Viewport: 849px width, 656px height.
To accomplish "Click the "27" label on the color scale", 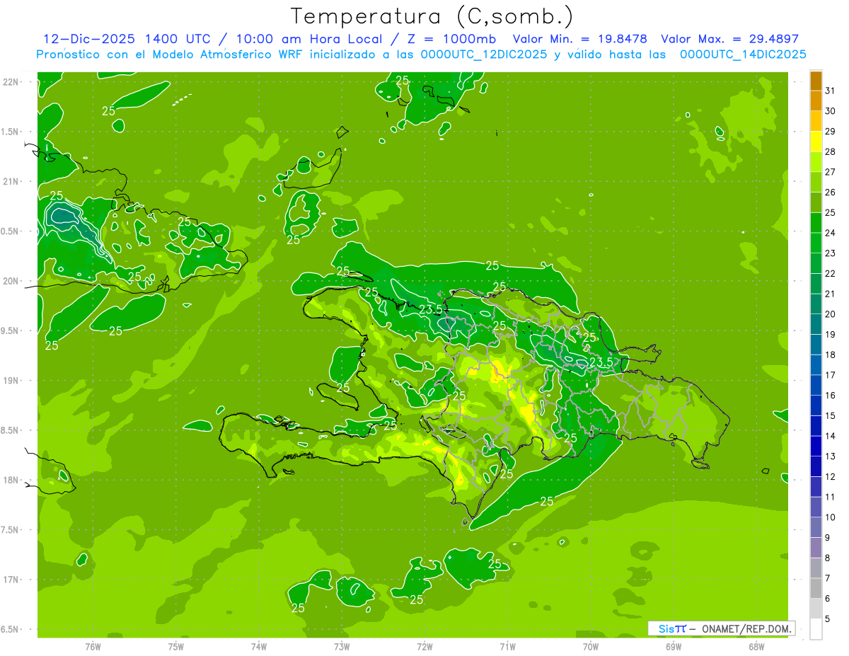I will coord(830,172).
